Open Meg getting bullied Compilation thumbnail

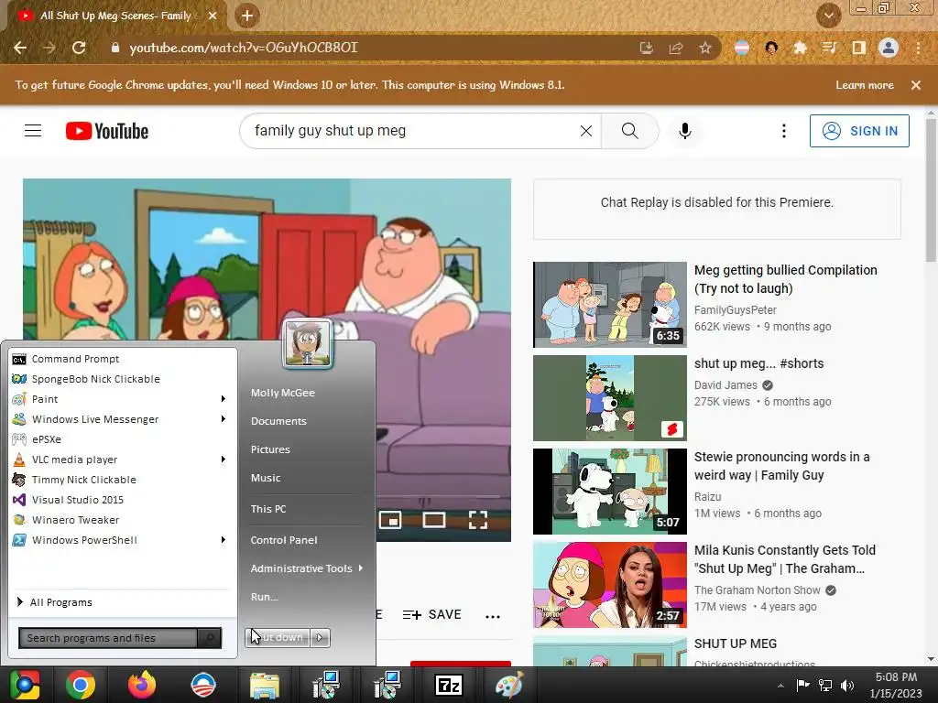(x=609, y=305)
